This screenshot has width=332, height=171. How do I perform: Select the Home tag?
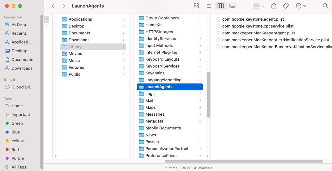tap(14, 106)
